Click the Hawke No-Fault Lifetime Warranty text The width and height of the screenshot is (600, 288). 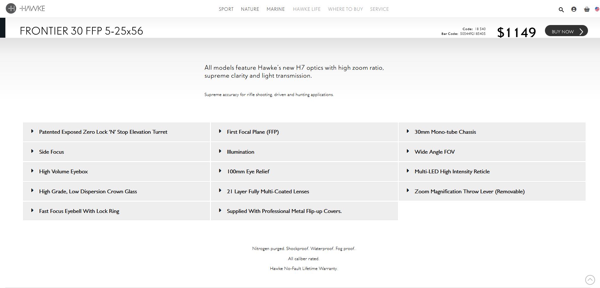(303, 268)
